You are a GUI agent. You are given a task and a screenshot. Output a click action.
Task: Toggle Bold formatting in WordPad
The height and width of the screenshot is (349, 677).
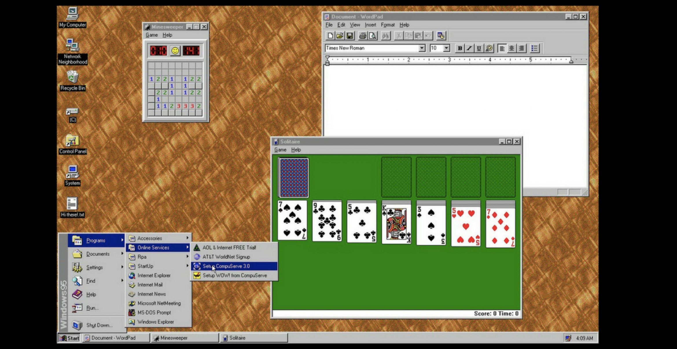tap(460, 48)
